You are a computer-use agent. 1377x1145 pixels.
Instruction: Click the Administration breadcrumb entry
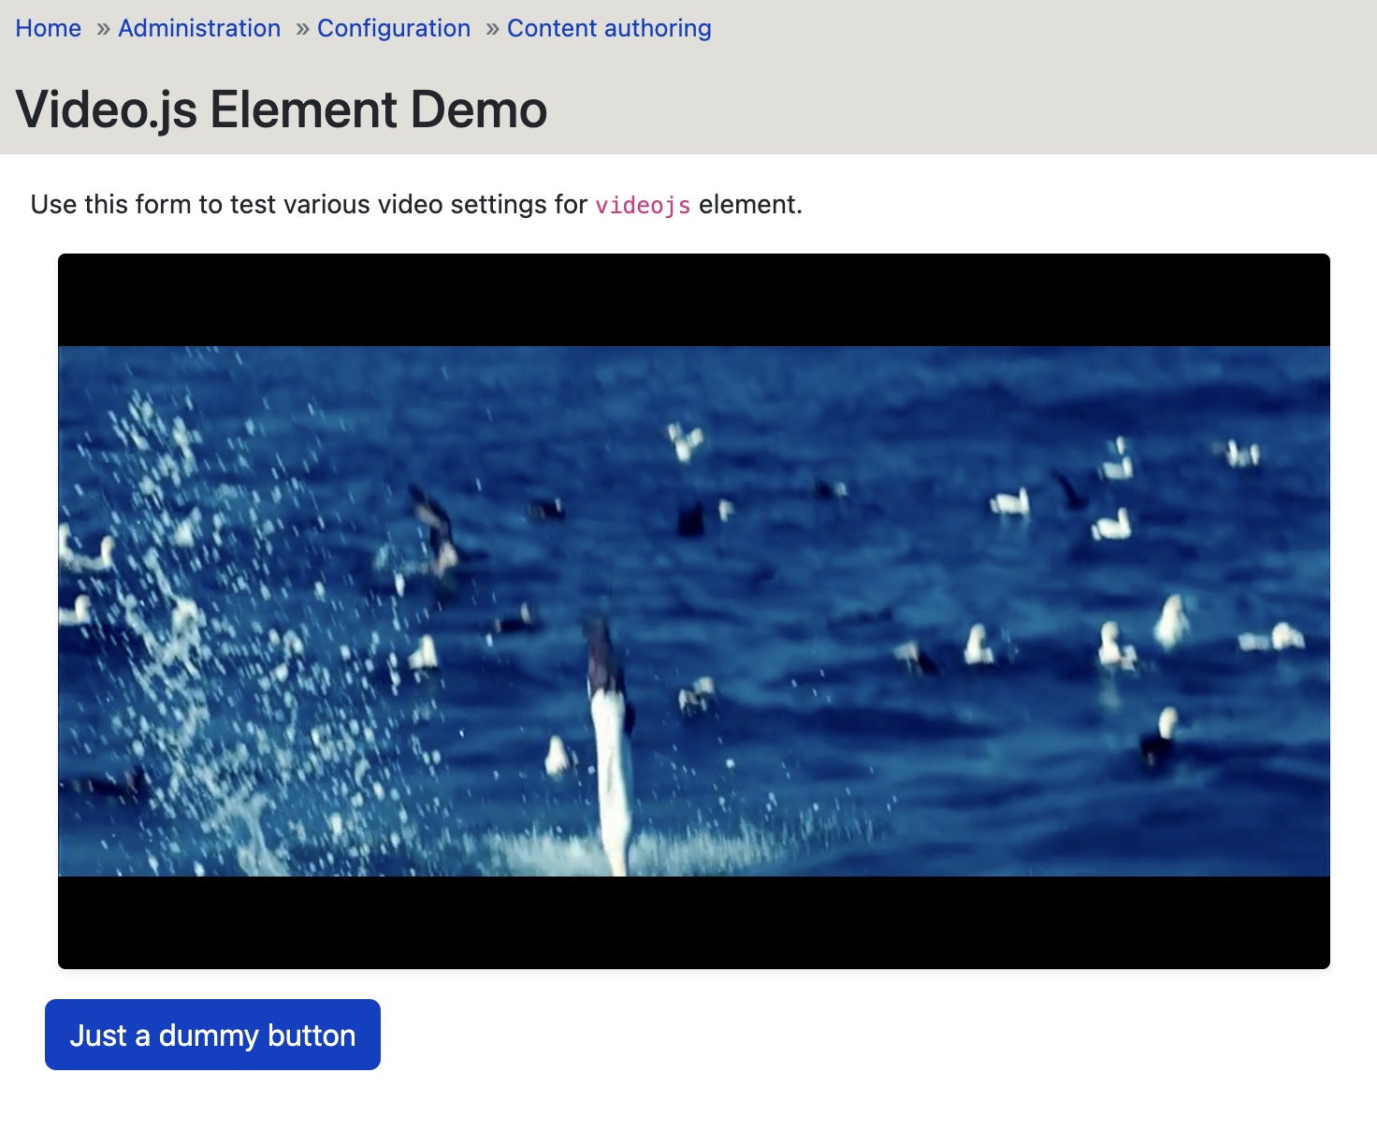[x=198, y=28]
